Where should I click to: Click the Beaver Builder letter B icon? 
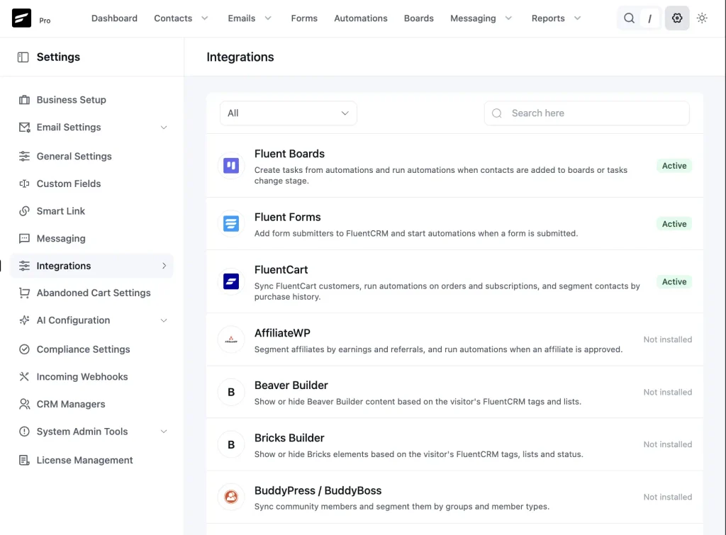(x=231, y=392)
